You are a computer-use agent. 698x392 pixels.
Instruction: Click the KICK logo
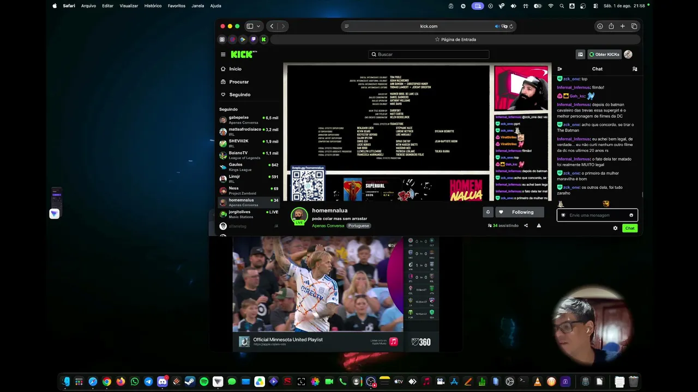tap(243, 54)
